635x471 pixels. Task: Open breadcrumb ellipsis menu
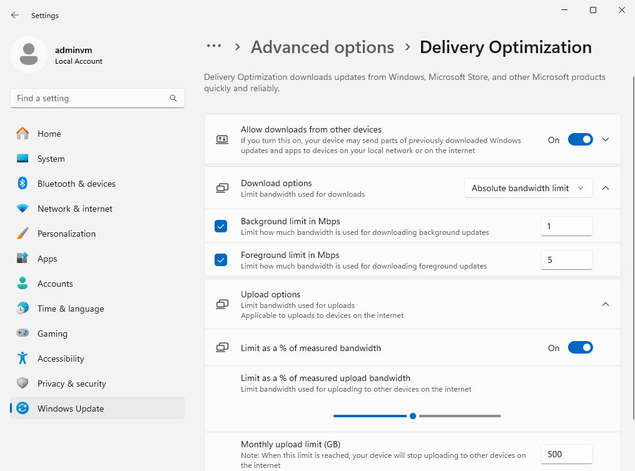click(214, 46)
